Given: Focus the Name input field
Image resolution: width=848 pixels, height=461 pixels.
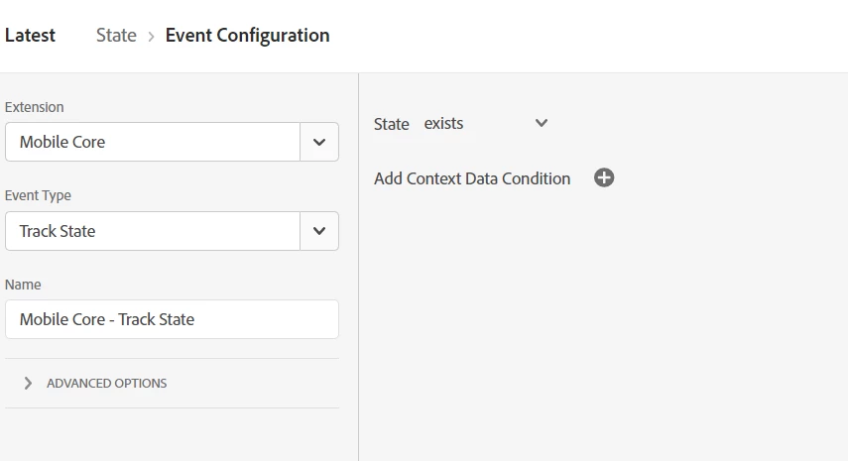Looking at the screenshot, I should click(172, 319).
